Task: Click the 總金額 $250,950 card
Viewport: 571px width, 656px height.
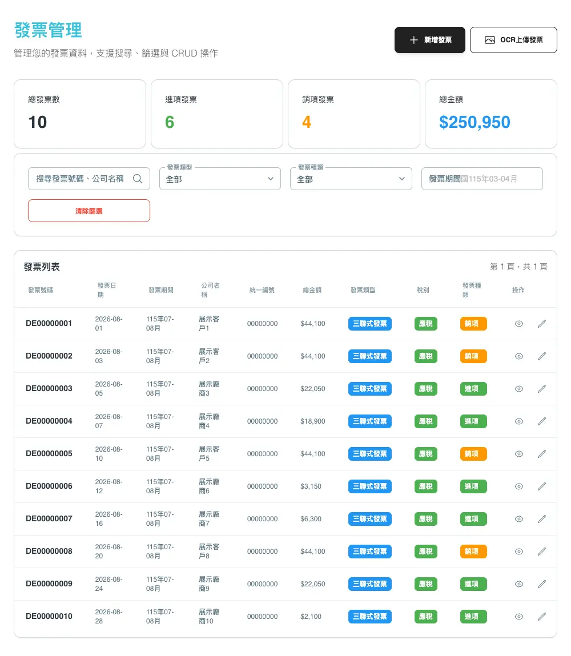Action: [490, 114]
